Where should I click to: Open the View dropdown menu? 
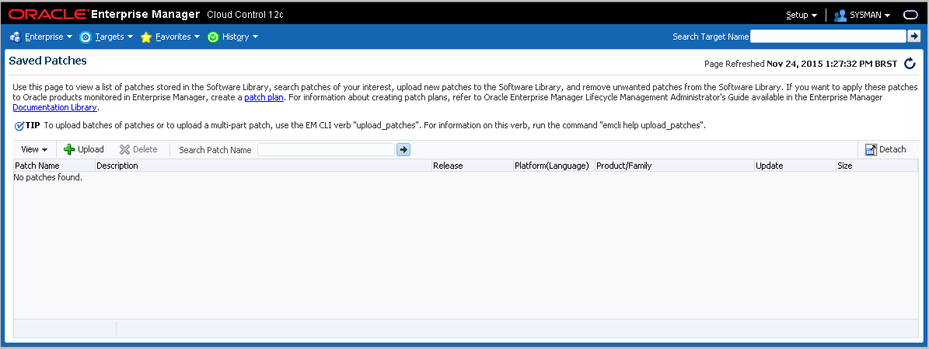click(34, 149)
